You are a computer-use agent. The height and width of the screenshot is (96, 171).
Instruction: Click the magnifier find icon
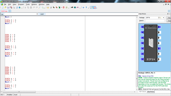[40, 7]
